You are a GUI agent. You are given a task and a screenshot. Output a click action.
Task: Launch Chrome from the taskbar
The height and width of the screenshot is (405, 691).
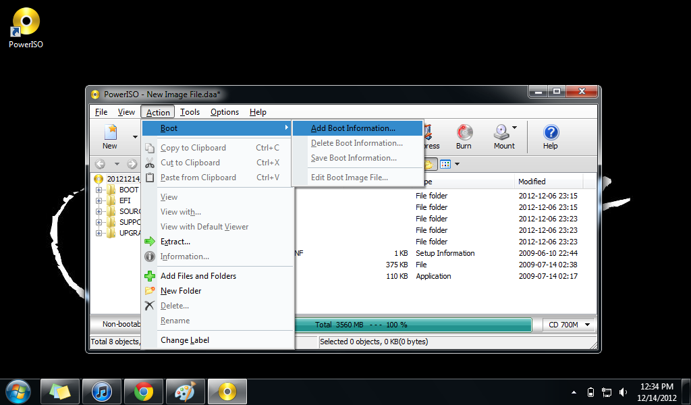(x=143, y=391)
